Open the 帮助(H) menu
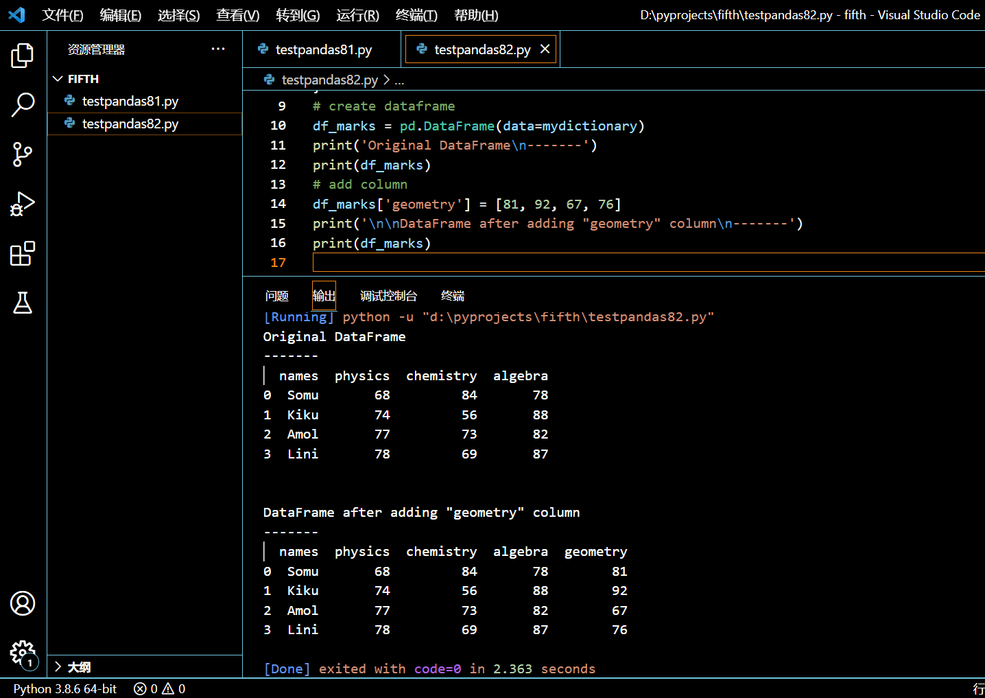 pos(476,15)
